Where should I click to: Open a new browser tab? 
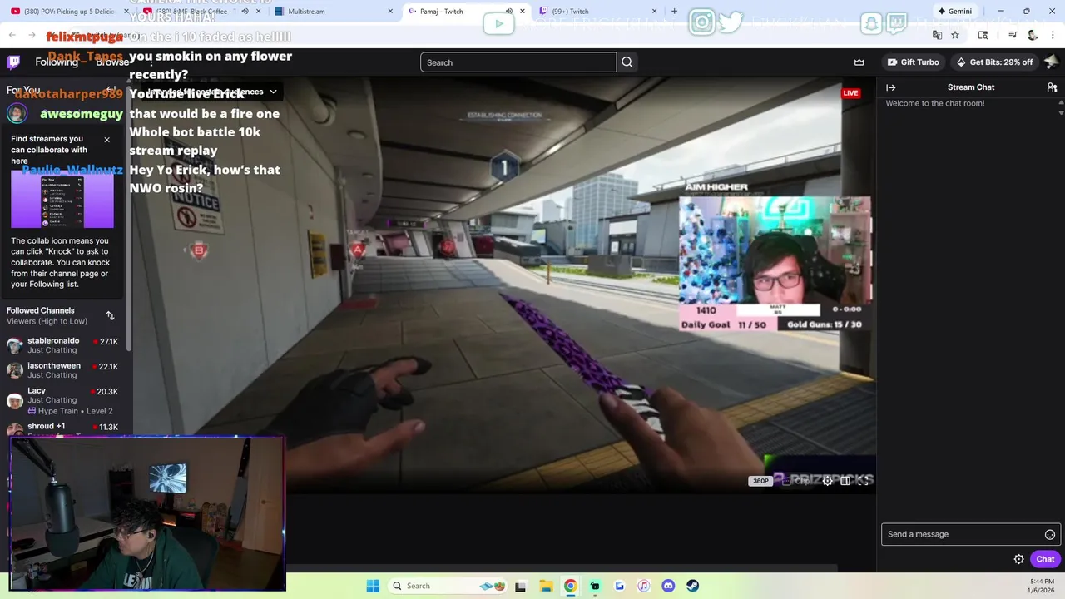(674, 12)
